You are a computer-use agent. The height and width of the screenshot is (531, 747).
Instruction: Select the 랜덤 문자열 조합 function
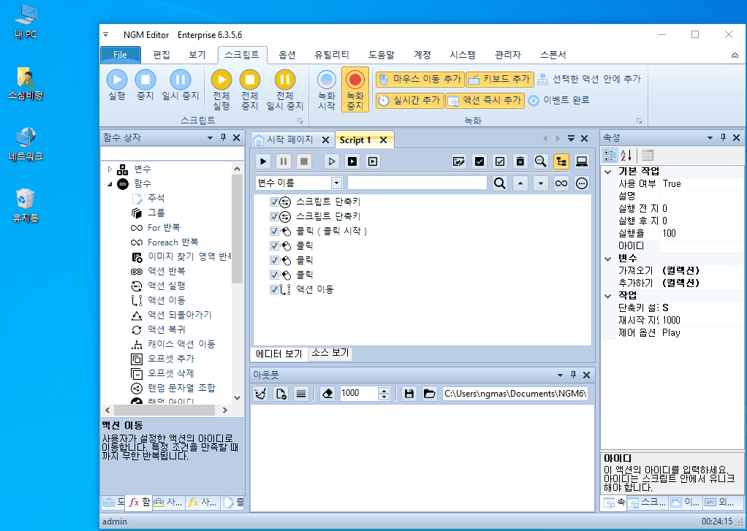click(181, 388)
